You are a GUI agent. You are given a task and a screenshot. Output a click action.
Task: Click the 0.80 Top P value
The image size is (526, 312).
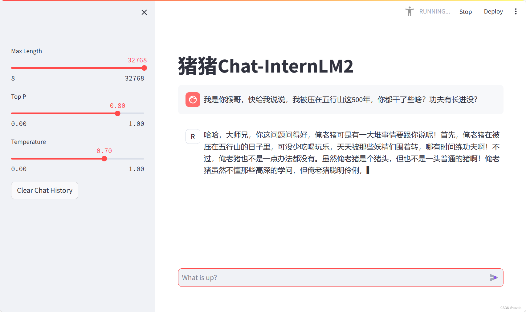(x=117, y=106)
